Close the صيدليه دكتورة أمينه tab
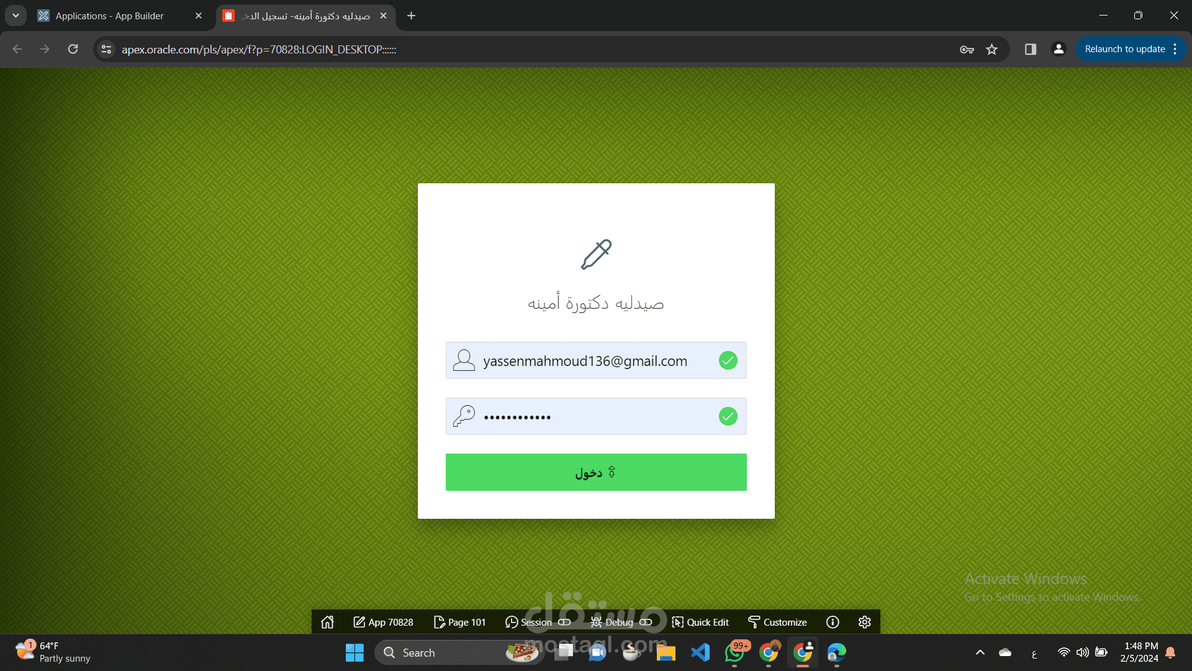The height and width of the screenshot is (671, 1192). (383, 16)
